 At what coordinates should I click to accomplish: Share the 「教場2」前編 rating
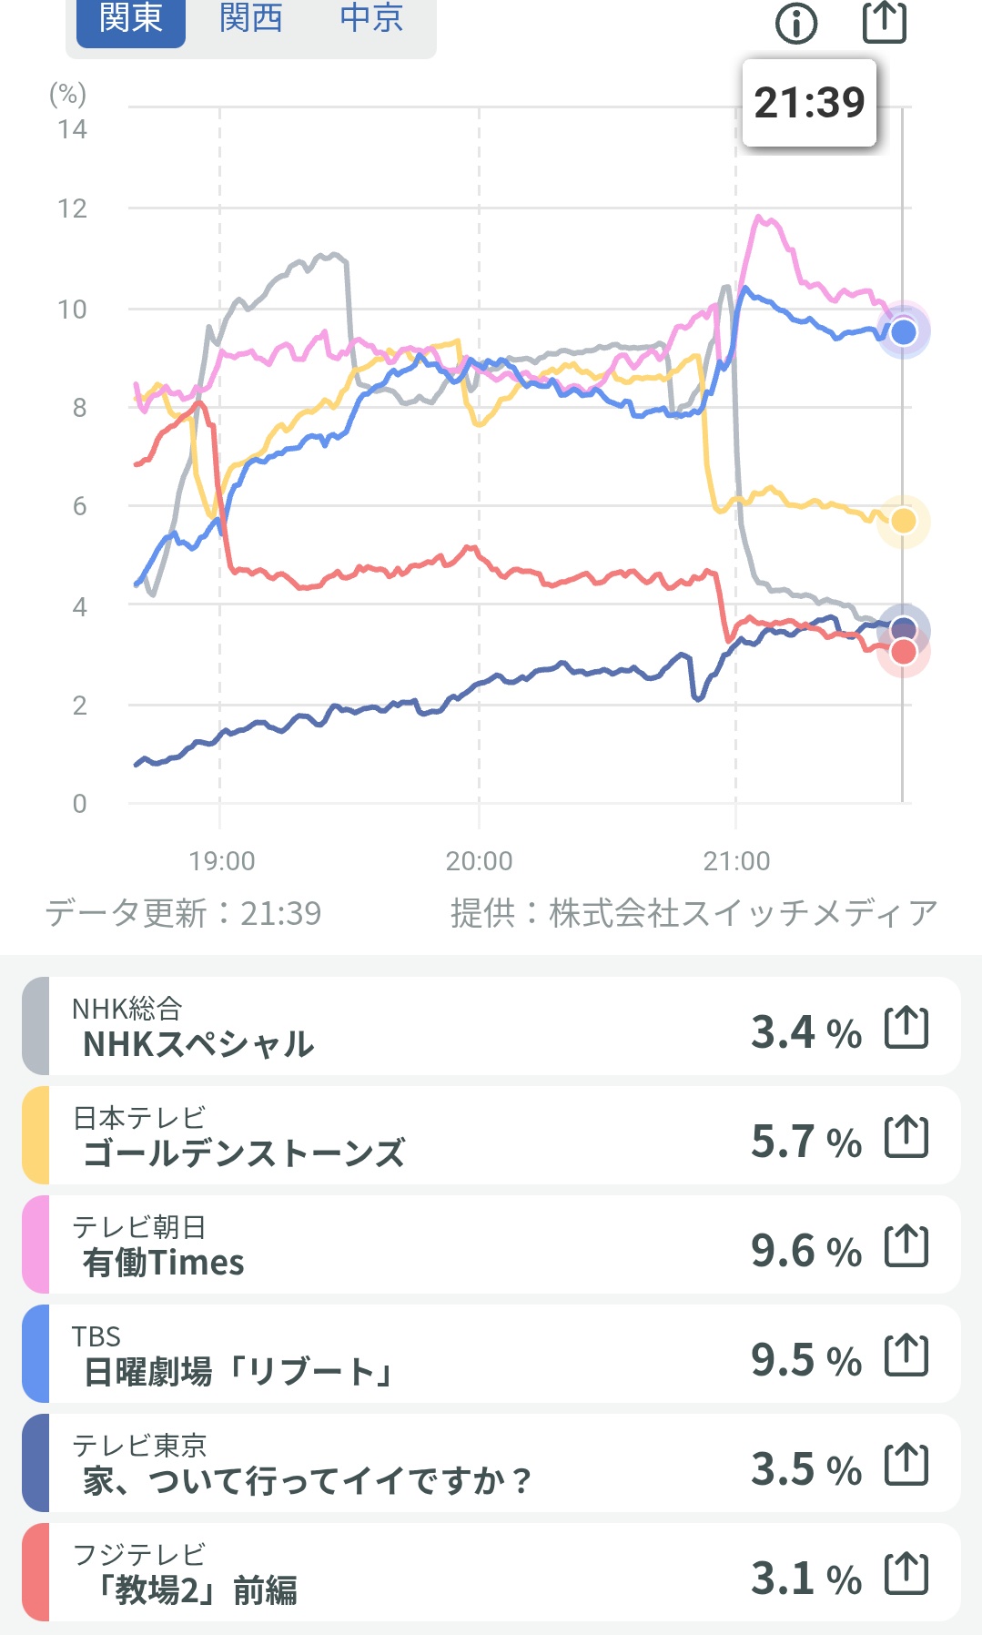[x=906, y=1574]
